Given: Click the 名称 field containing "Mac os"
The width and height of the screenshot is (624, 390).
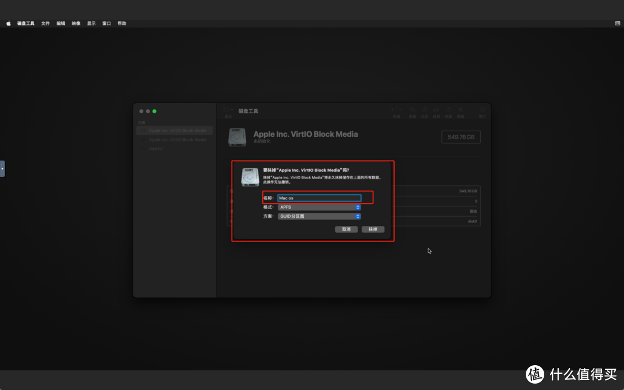Looking at the screenshot, I should pyautogui.click(x=319, y=198).
